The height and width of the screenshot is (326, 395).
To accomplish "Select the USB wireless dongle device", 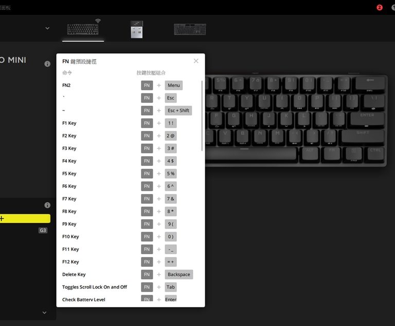I will pos(136,29).
